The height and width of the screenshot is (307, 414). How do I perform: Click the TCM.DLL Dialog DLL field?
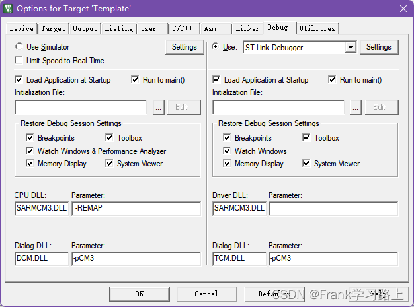point(239,259)
